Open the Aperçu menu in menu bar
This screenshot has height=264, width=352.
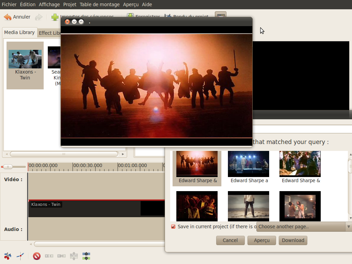tap(131, 4)
